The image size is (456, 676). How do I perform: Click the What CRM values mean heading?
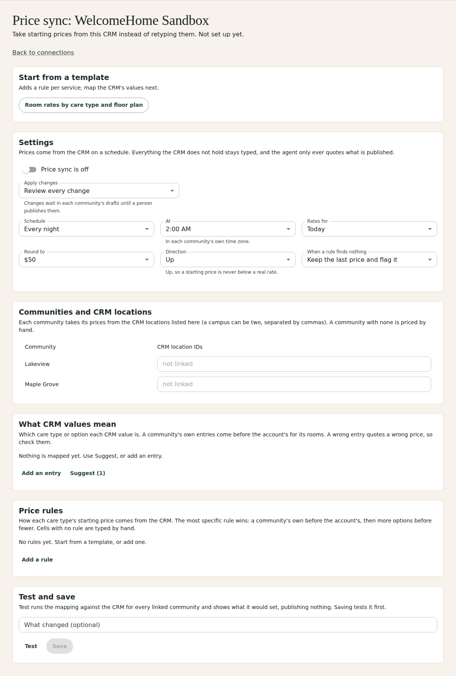coord(67,424)
